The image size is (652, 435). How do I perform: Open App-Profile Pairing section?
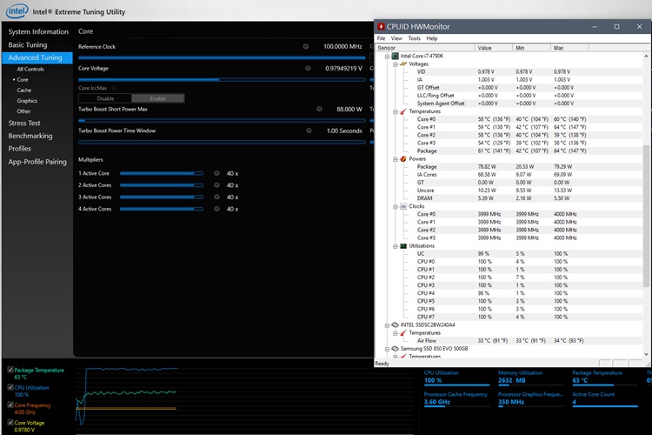click(x=37, y=162)
